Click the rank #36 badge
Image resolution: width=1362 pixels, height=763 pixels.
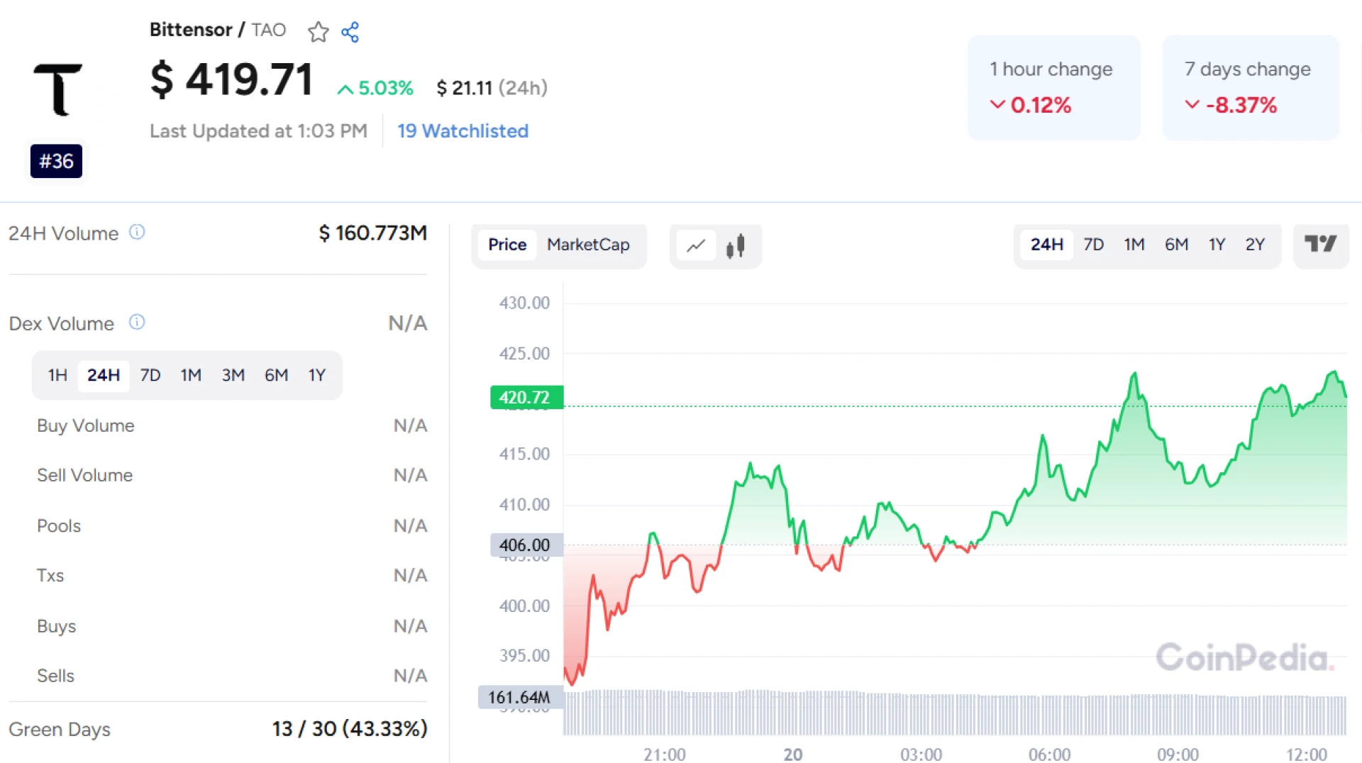[x=56, y=160]
